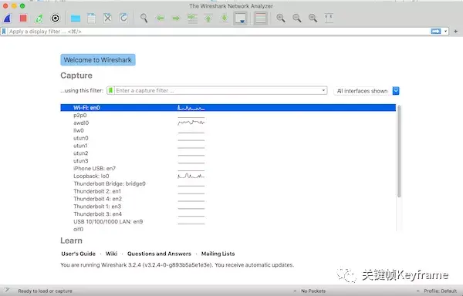463x296 pixels.
Task: Close this capture file icon
Action: click(108, 18)
